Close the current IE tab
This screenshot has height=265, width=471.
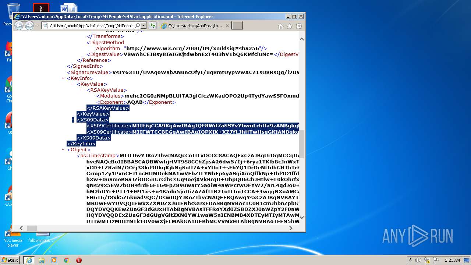pyautogui.click(x=227, y=26)
